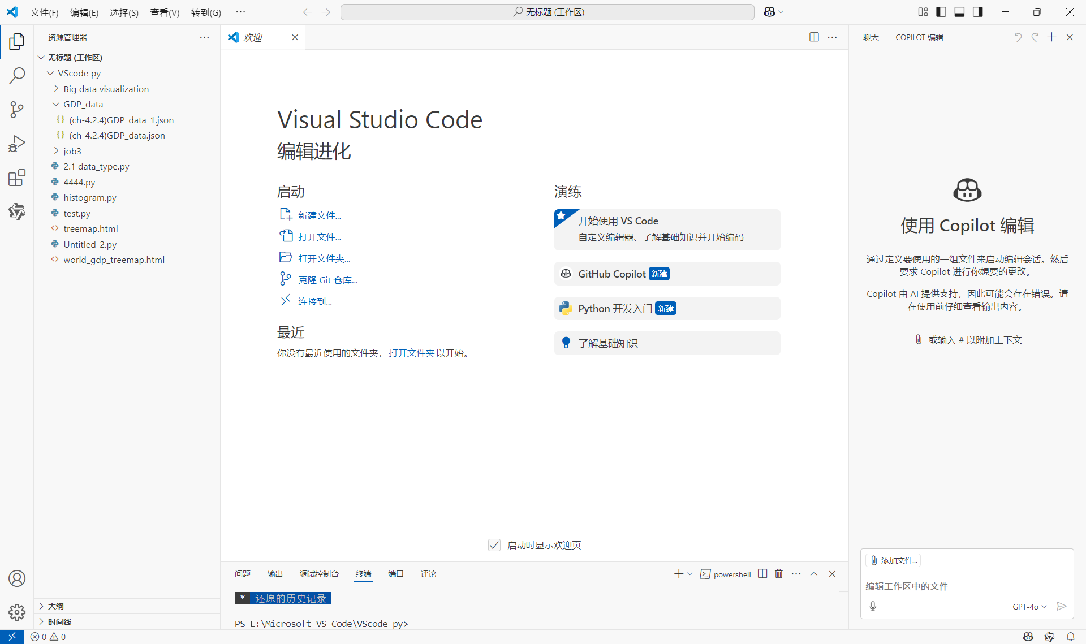Open Source Control view icon
The height and width of the screenshot is (644, 1086).
click(17, 109)
